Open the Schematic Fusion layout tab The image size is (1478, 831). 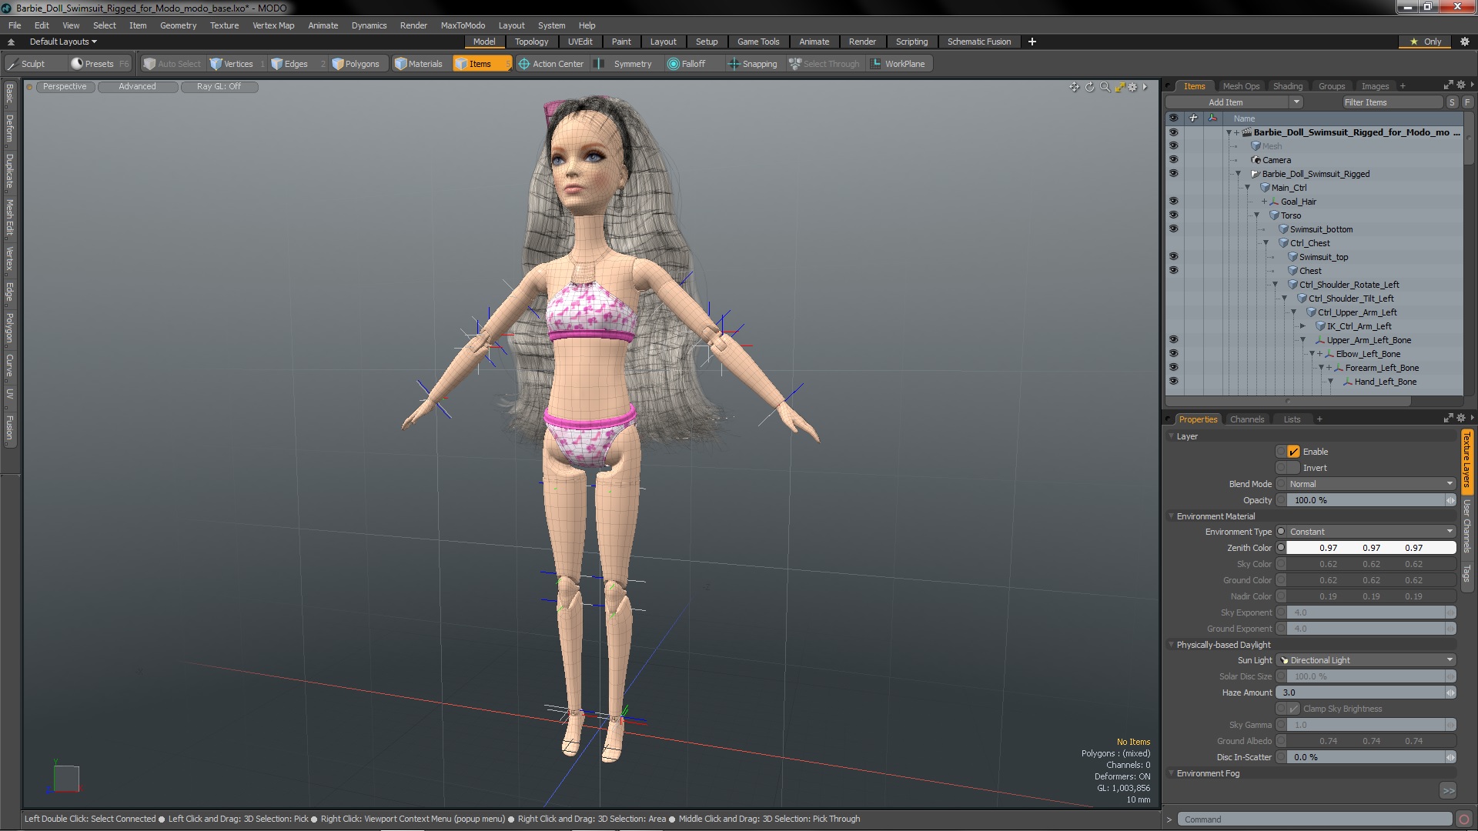(x=979, y=42)
